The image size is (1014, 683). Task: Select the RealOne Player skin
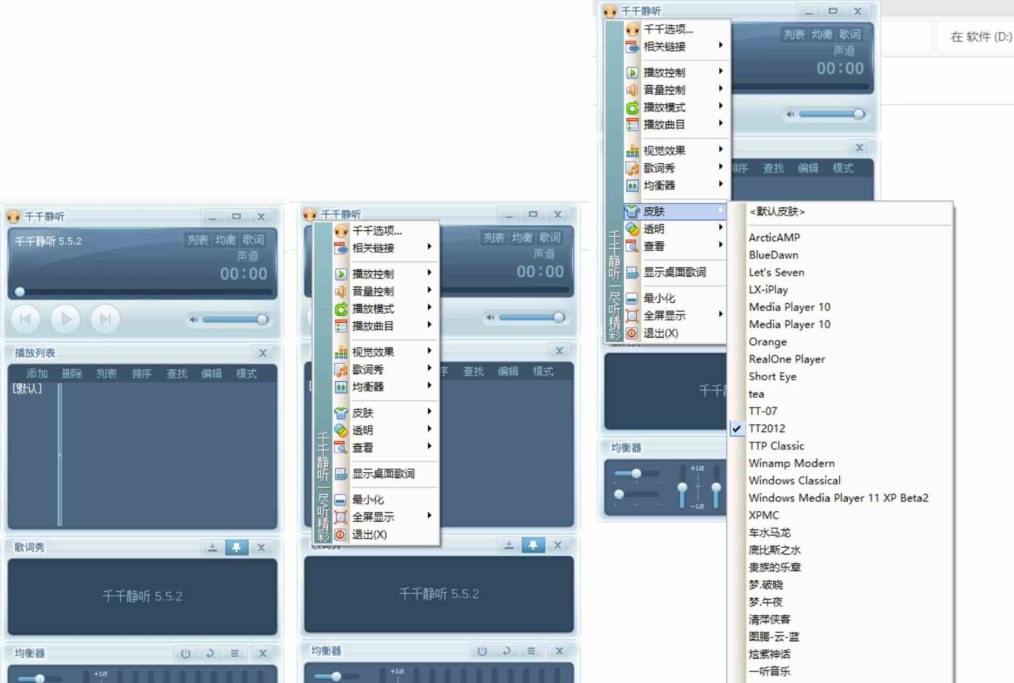tap(840, 359)
